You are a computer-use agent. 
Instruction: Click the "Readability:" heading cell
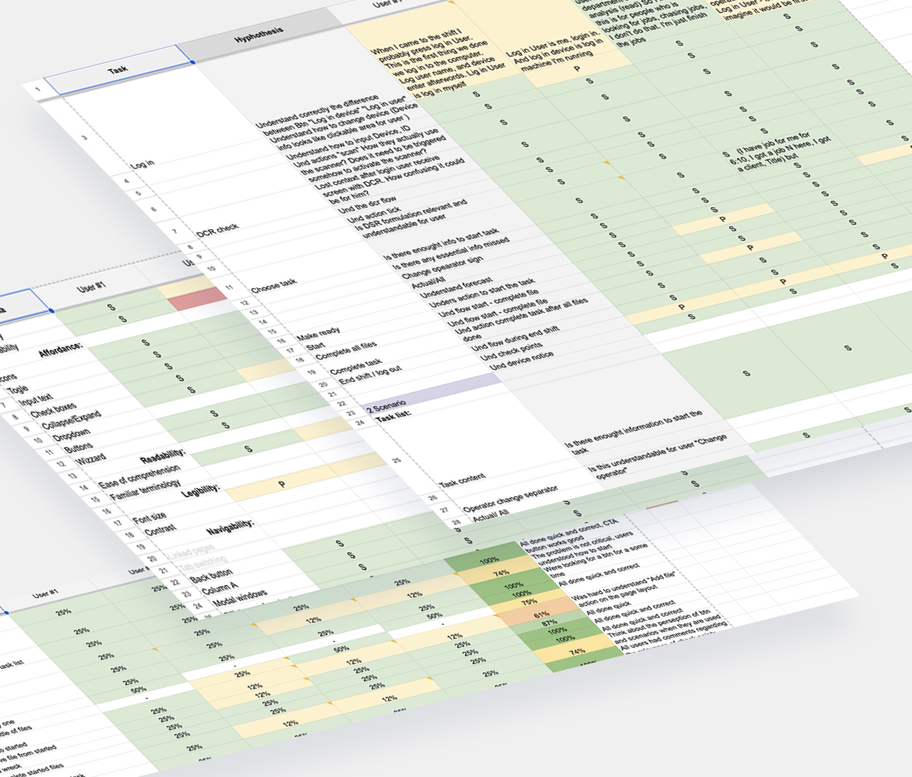click(x=163, y=456)
